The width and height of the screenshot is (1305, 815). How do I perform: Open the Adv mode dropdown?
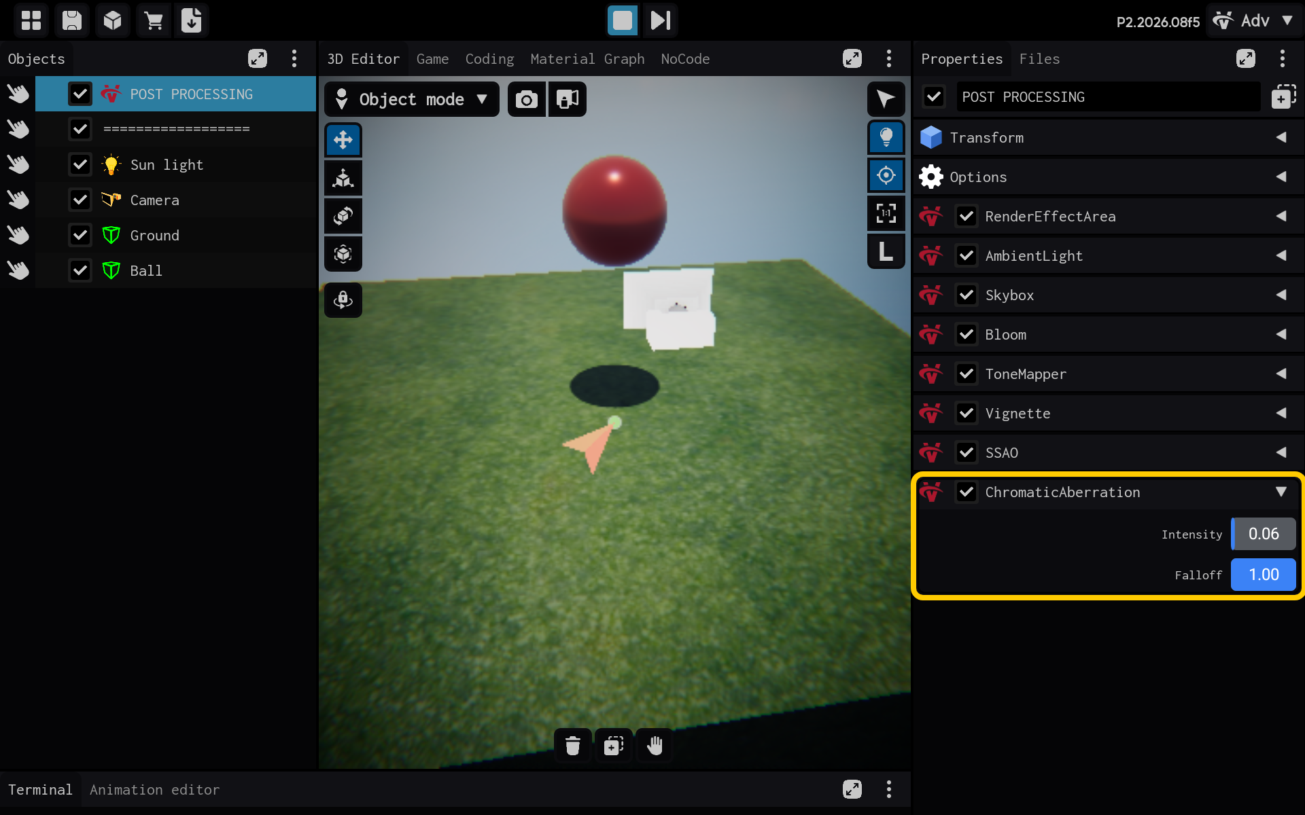(1254, 20)
